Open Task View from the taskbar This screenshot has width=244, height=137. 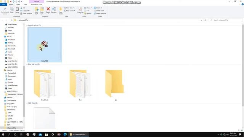21,134
